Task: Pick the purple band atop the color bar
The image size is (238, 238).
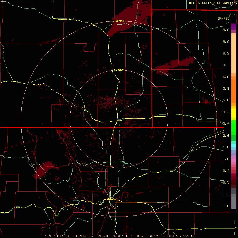Action: (x=234, y=26)
